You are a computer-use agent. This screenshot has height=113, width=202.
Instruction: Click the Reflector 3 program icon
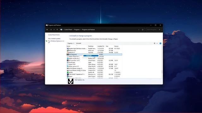pos(68,52)
